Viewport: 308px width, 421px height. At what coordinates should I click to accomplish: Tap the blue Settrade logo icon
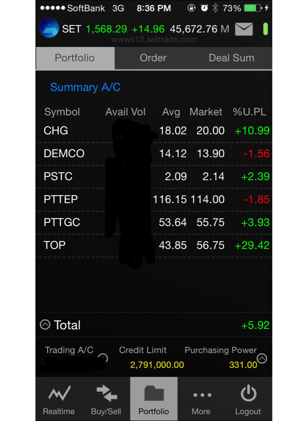pyautogui.click(x=49, y=28)
